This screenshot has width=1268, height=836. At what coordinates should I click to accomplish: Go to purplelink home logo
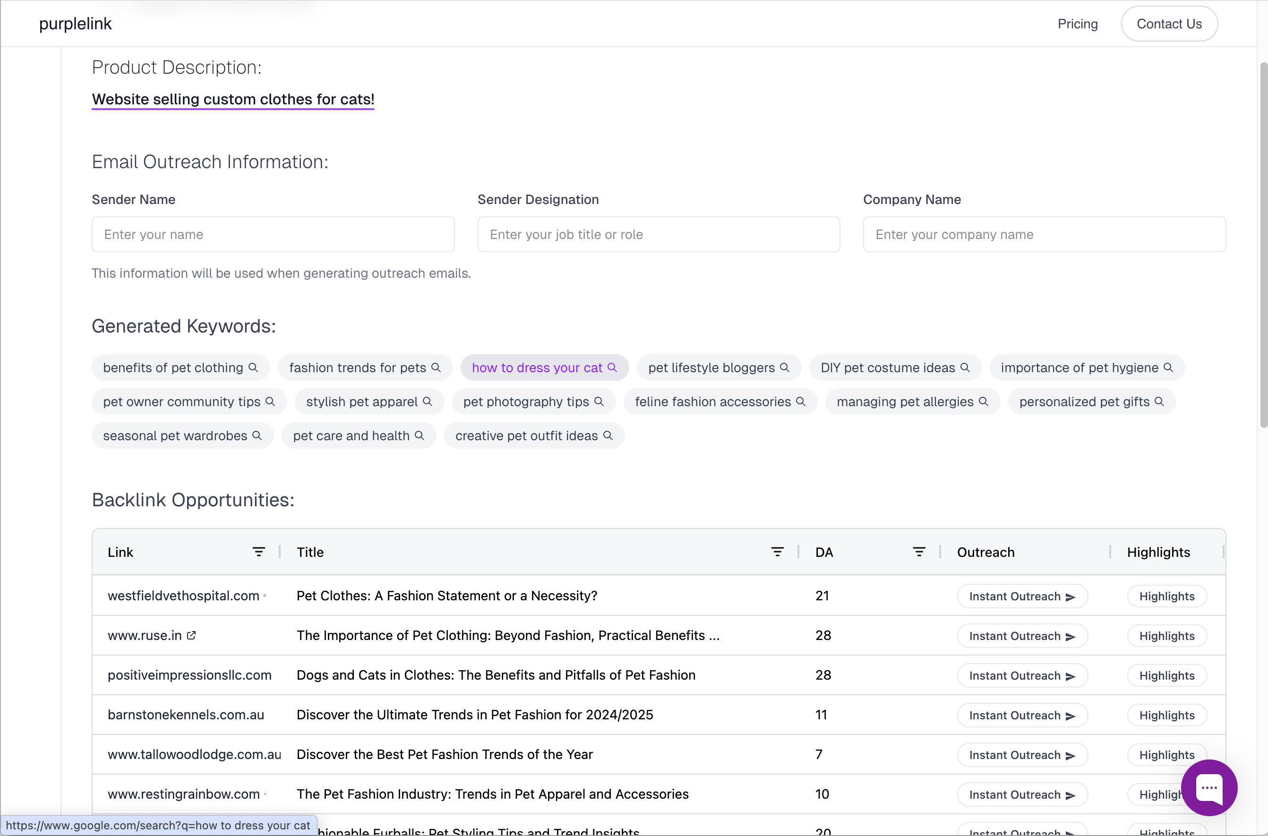pyautogui.click(x=75, y=24)
